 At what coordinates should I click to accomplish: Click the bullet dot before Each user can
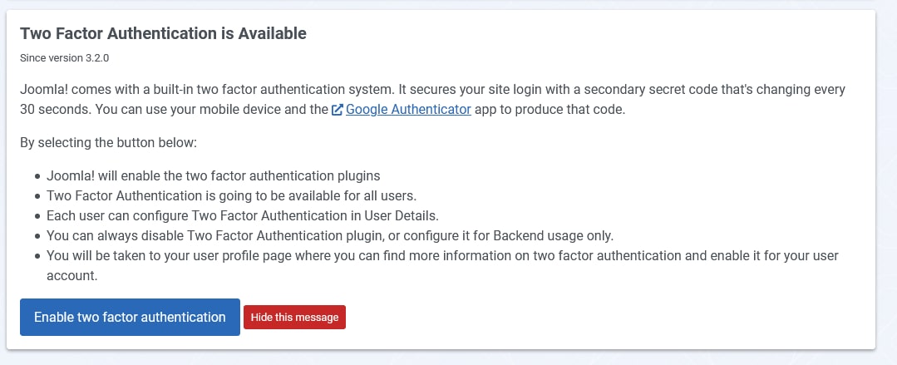pyautogui.click(x=37, y=216)
